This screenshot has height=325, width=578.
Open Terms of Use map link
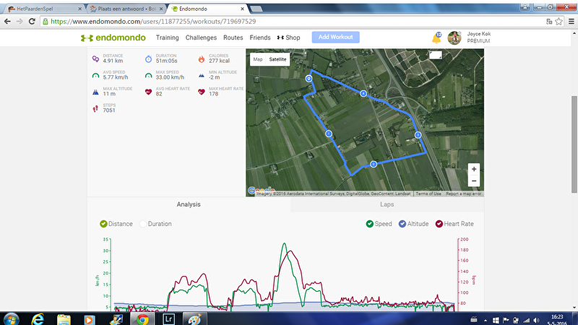point(428,194)
